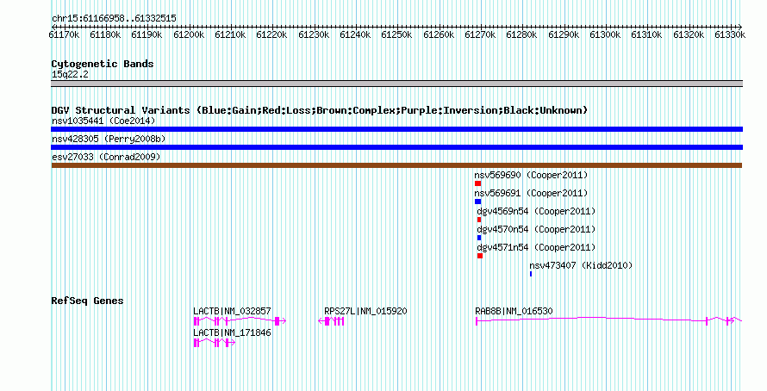
Task: Click the 15q22.2 band label
Action: click(x=70, y=74)
